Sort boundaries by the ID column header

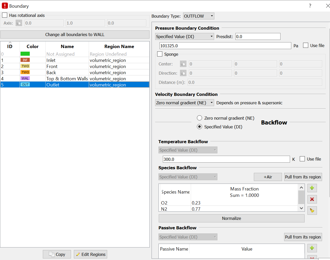click(10, 47)
